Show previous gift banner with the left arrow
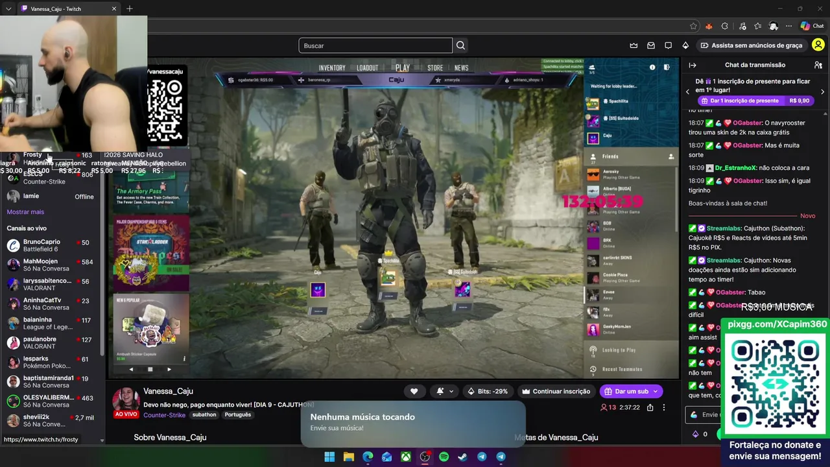830x467 pixels. 688,91
